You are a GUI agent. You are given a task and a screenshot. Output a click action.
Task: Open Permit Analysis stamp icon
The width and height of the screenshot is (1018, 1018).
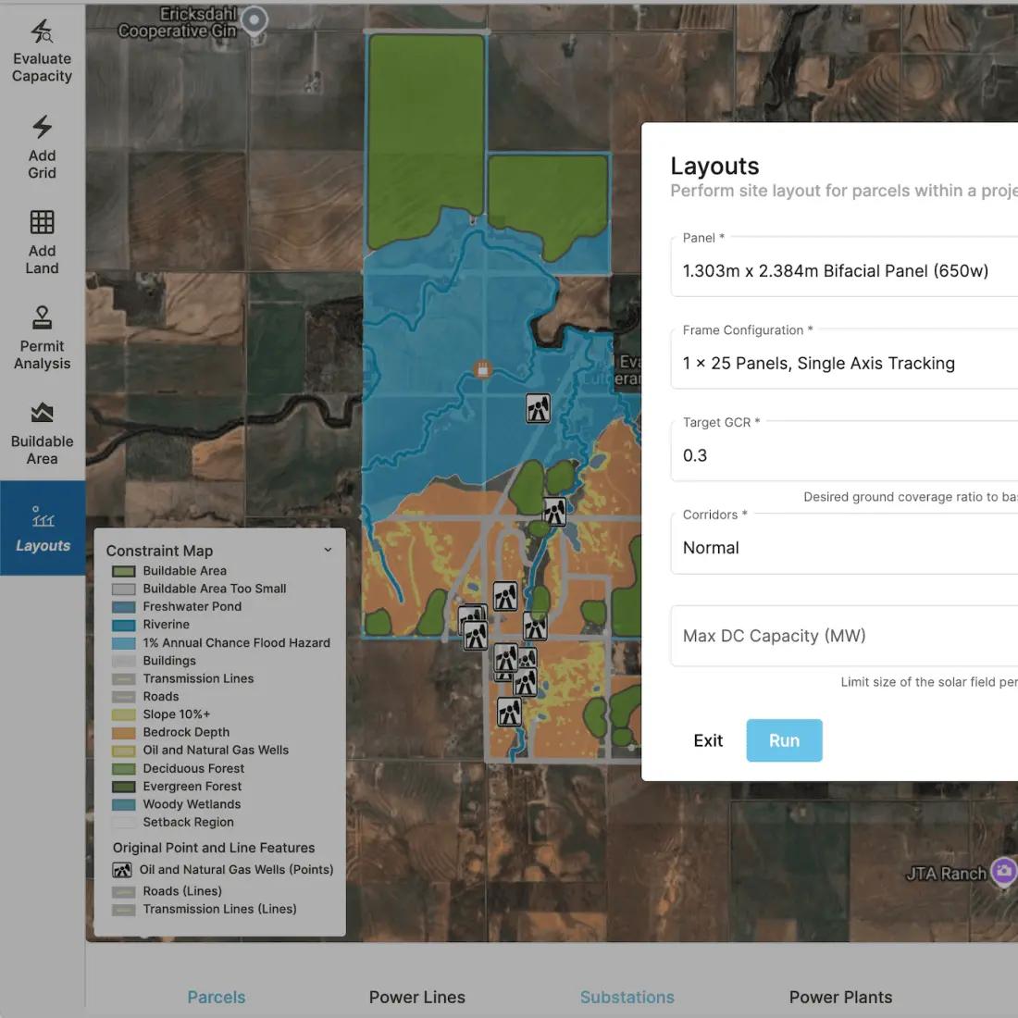point(43,318)
